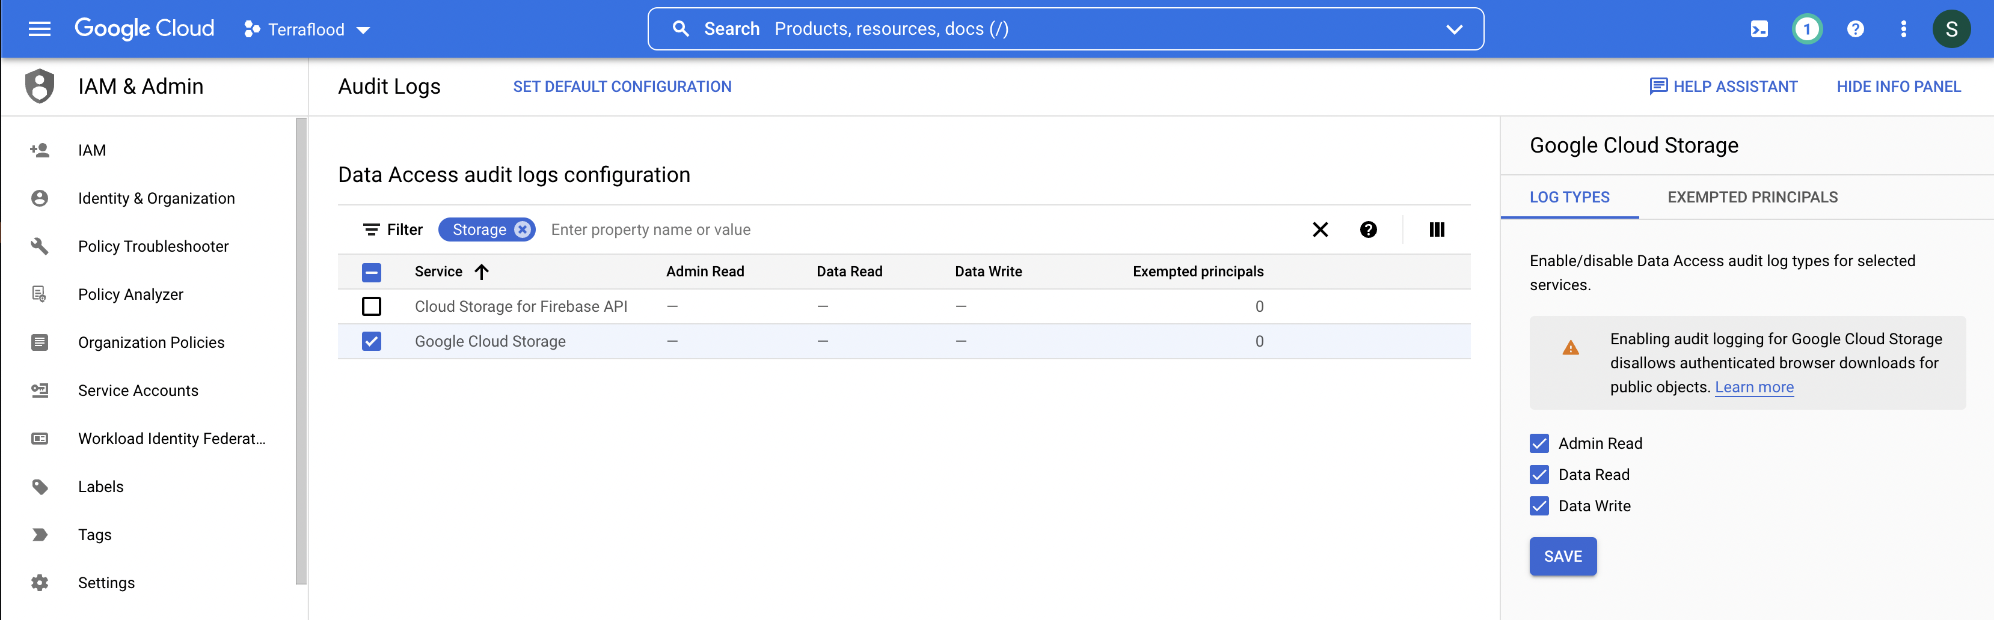The height and width of the screenshot is (620, 1994).
Task: Open Policy Troubleshooter
Action: (153, 246)
